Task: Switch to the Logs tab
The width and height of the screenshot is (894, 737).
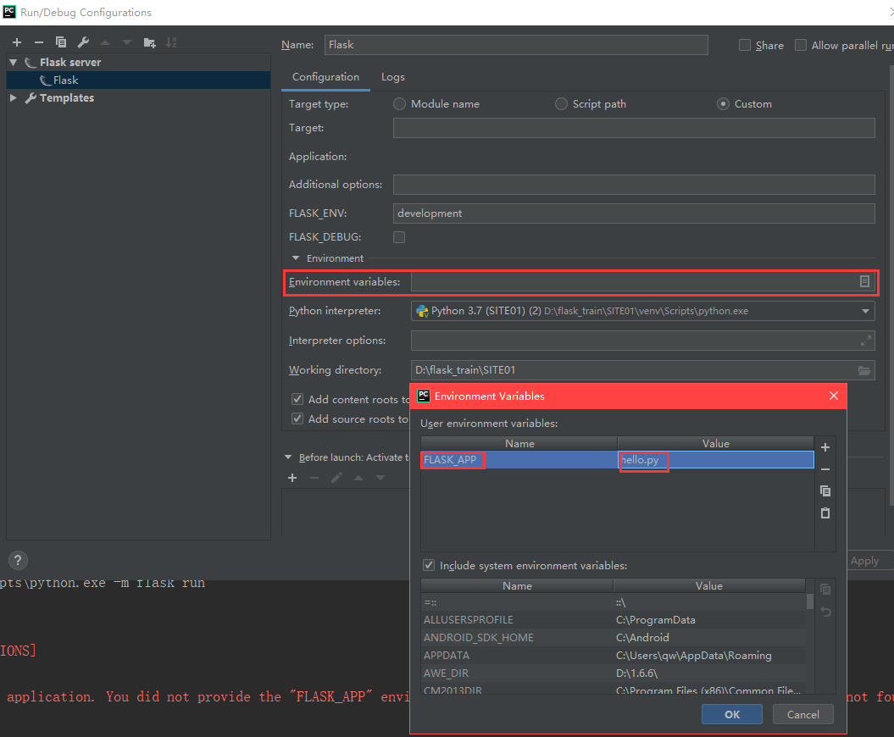Action: pos(393,77)
